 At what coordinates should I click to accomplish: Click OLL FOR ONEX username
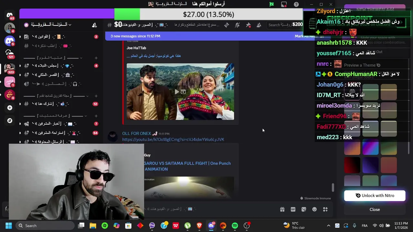pyautogui.click(x=136, y=133)
